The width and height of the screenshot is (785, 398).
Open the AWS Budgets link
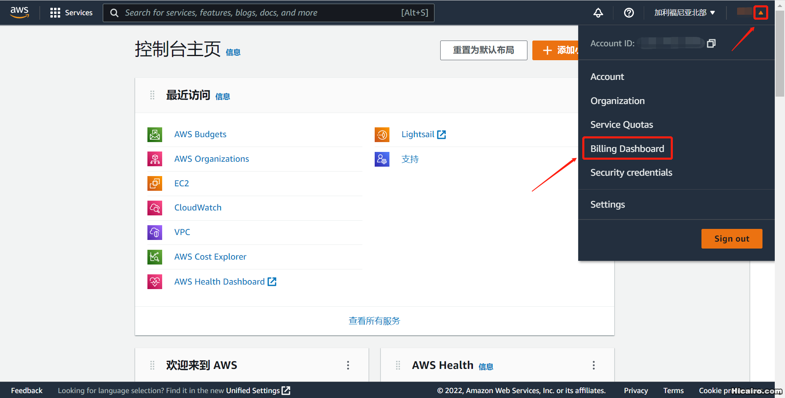pyautogui.click(x=200, y=134)
